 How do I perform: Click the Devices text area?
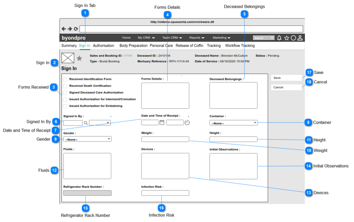pos(165,166)
